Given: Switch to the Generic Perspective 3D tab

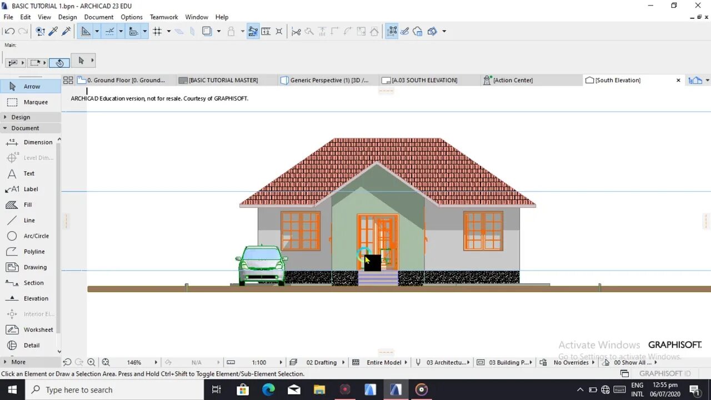Looking at the screenshot, I should click(x=328, y=80).
